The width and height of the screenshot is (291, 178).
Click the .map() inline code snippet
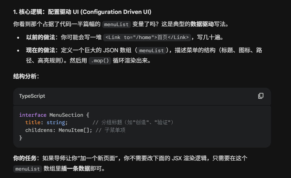tap(100, 61)
